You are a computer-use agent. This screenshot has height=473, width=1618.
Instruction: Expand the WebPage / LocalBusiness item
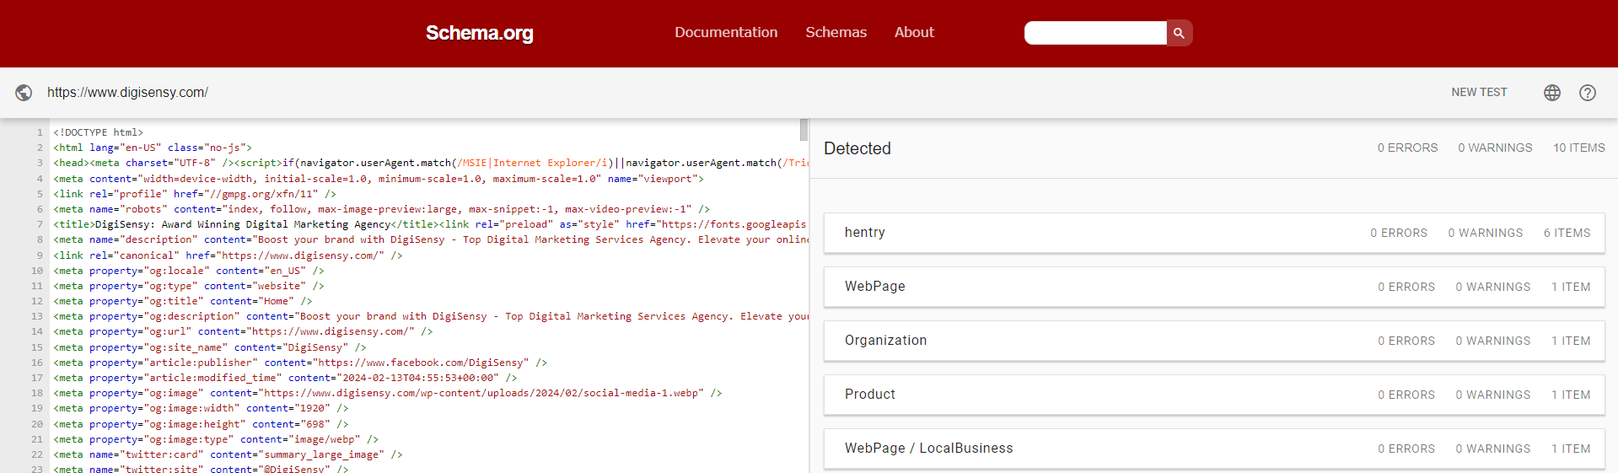coord(1214,449)
